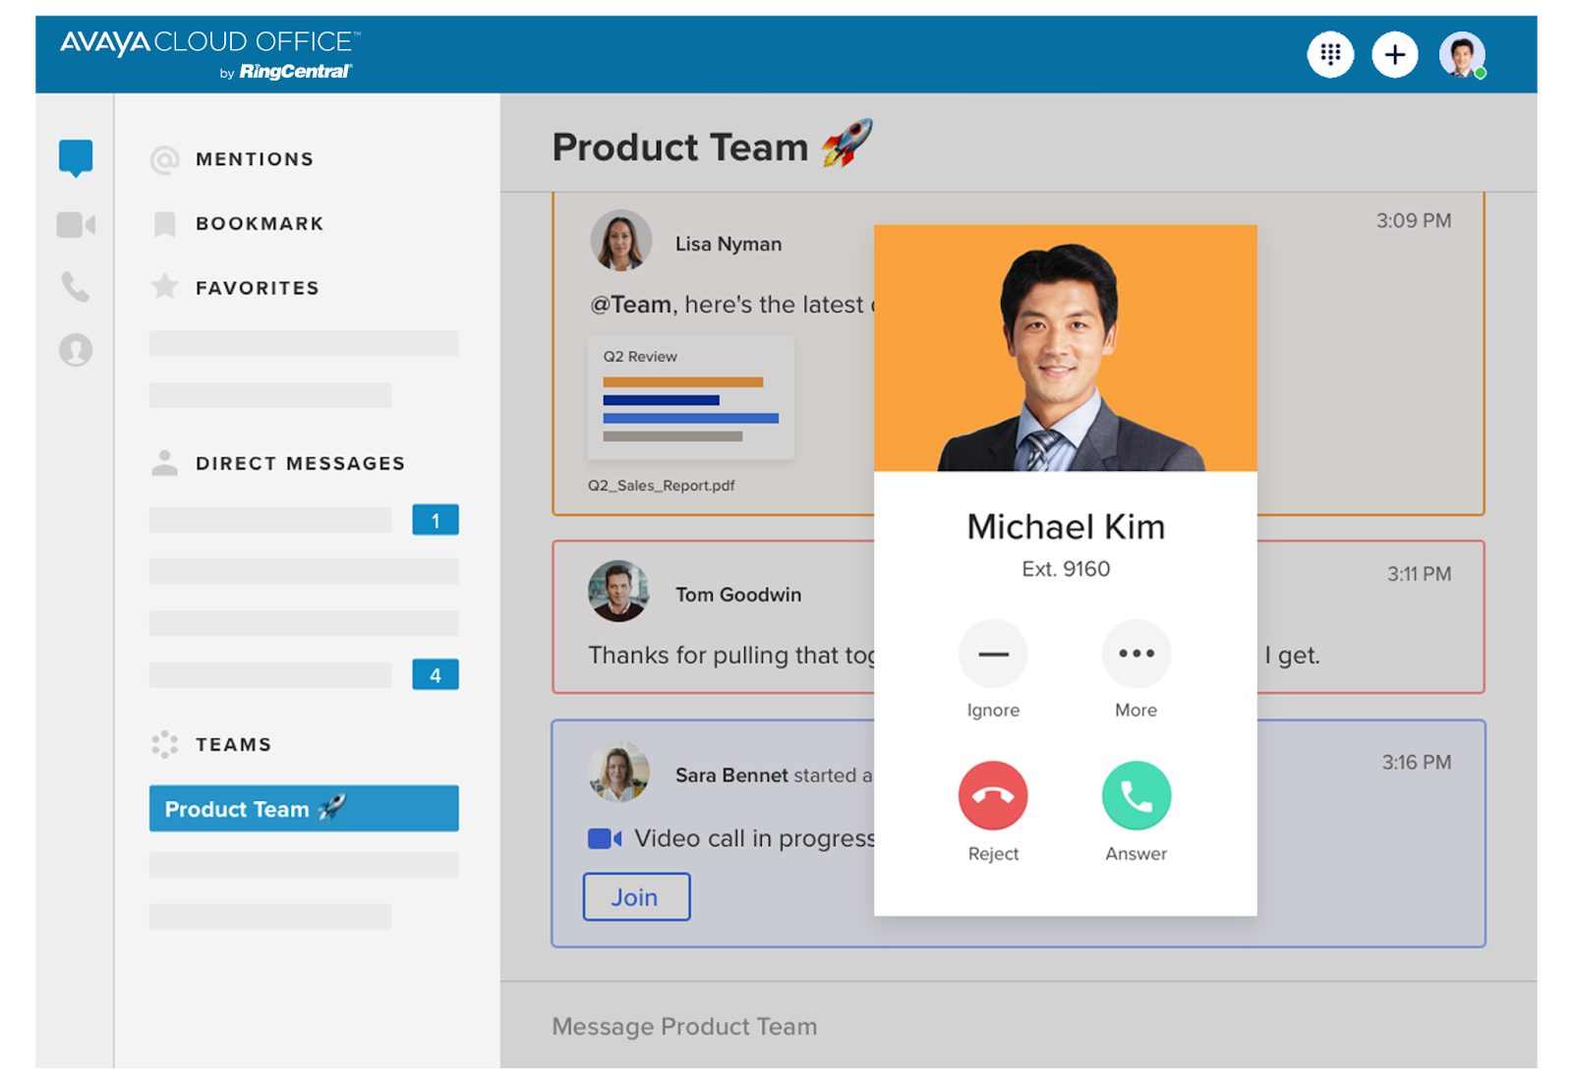This screenshot has width=1573, height=1089.
Task: Click the Michael Kim caller name
Action: 1066,527
